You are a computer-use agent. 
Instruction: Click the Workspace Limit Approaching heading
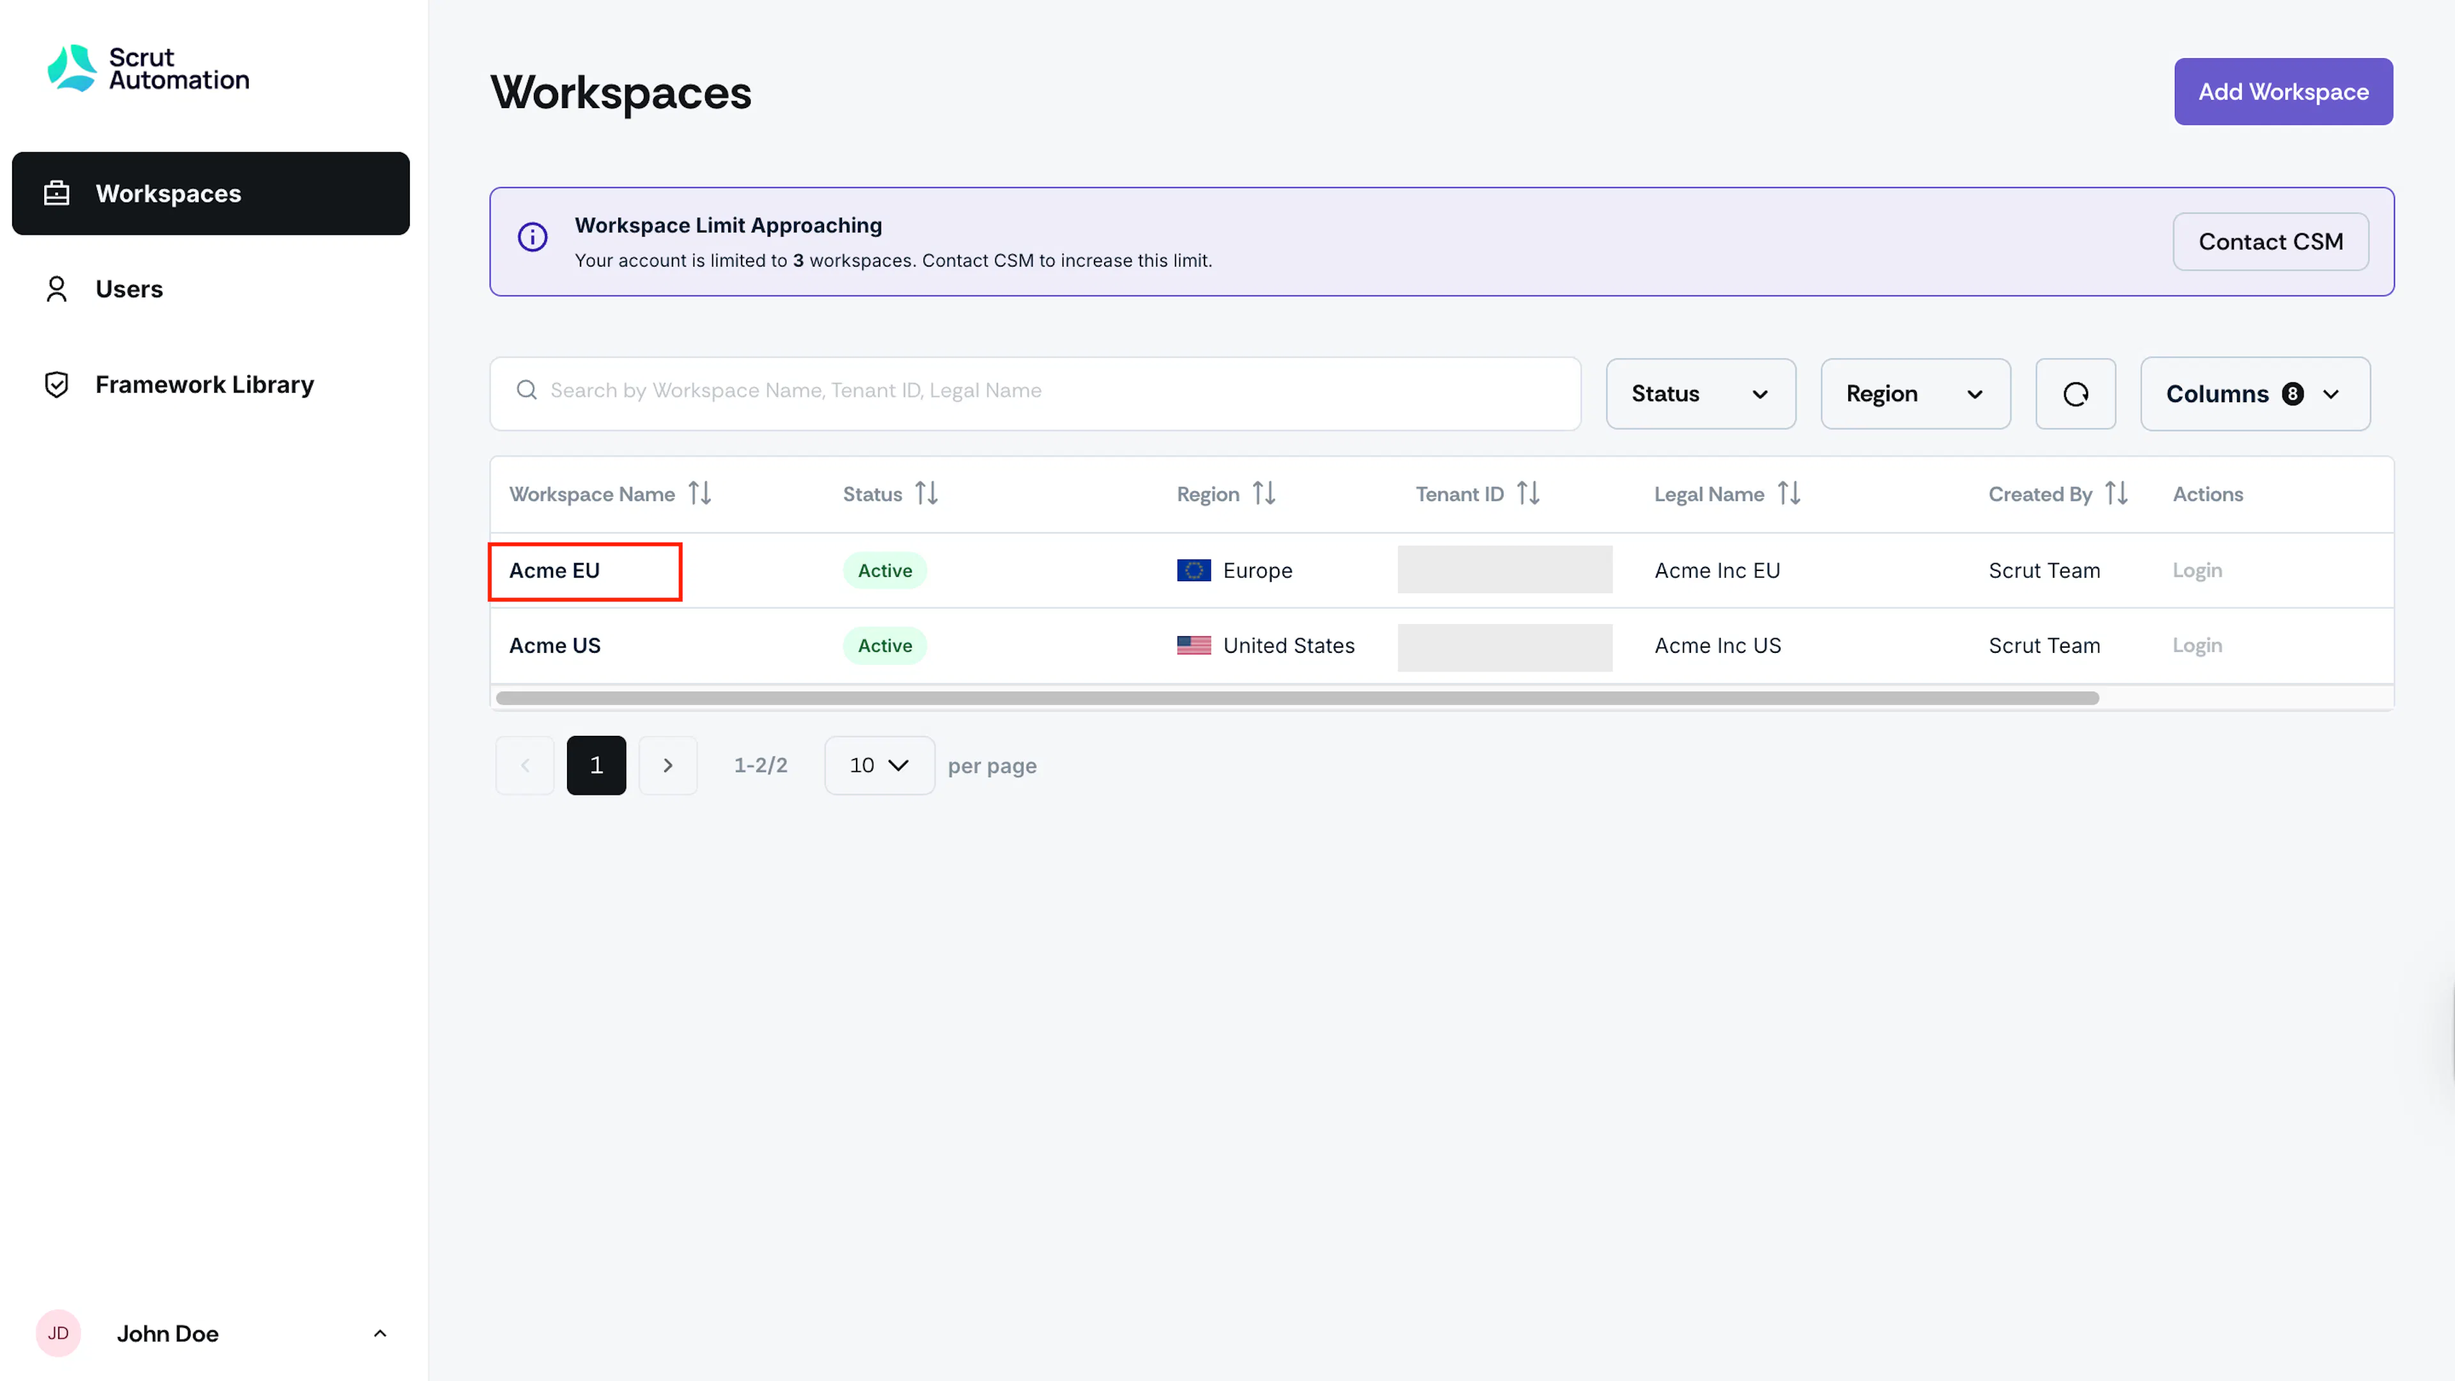(x=728, y=226)
